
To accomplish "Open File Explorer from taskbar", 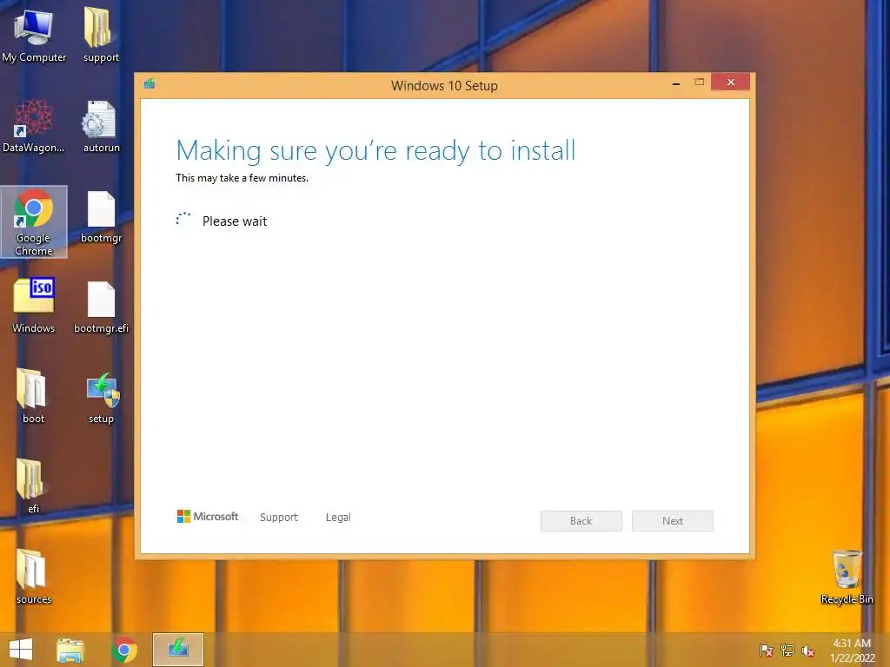I will (70, 650).
